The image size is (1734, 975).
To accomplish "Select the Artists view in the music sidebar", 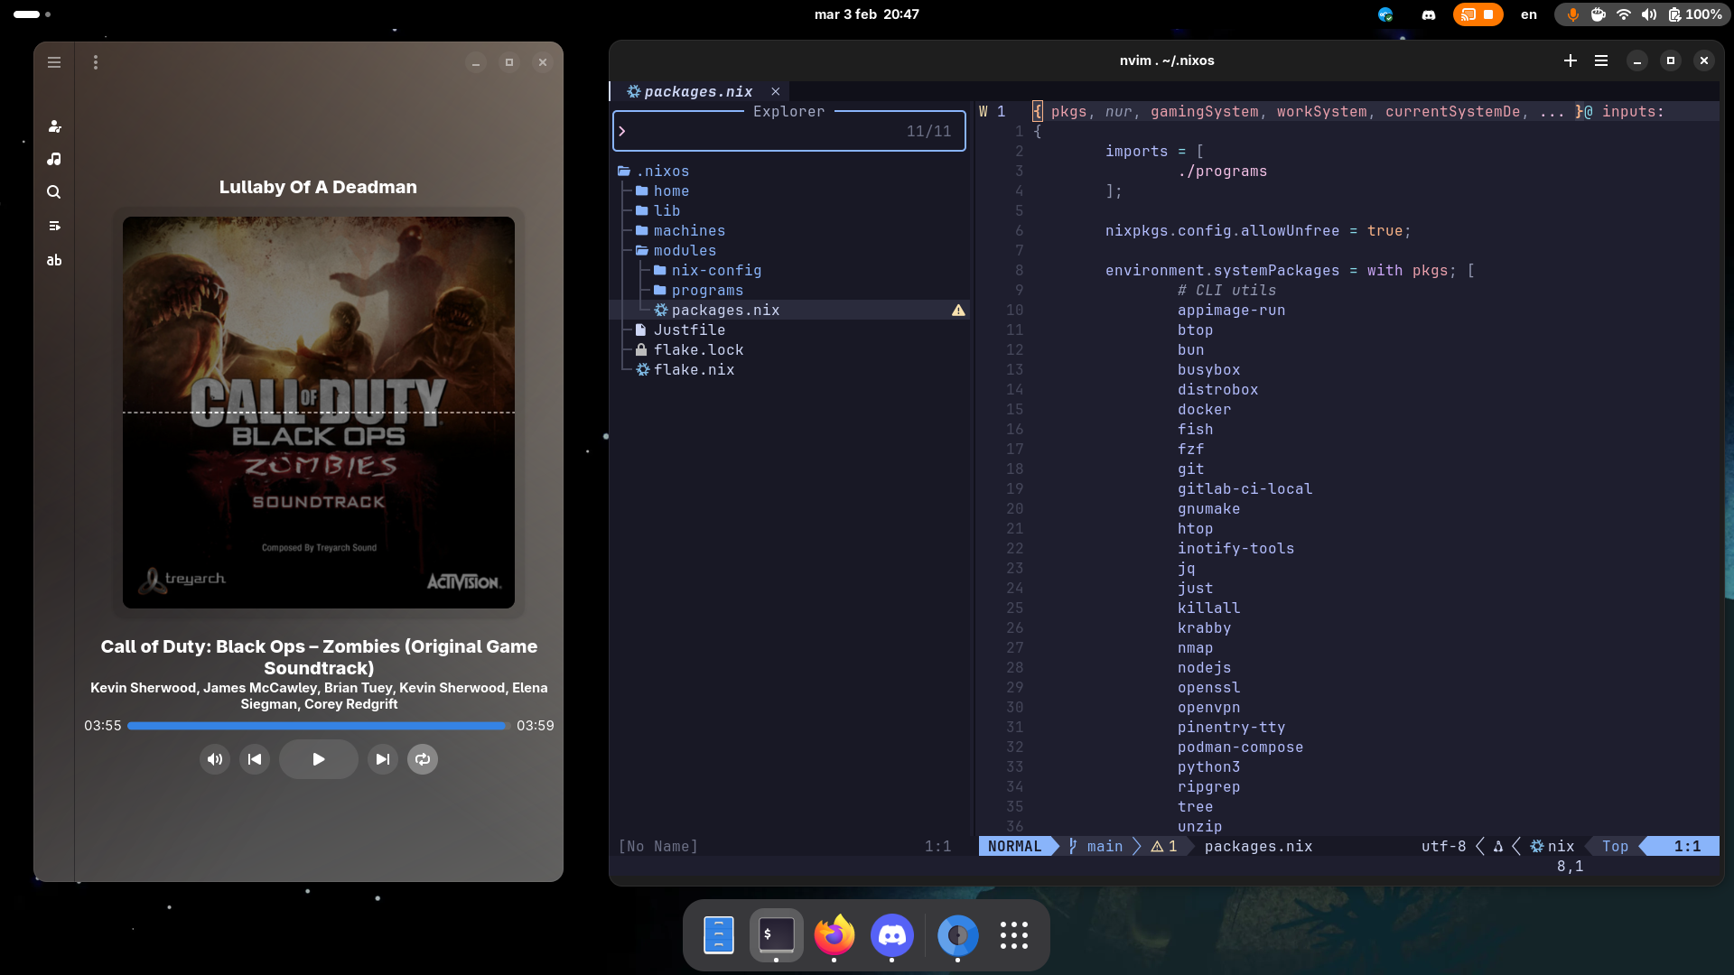I will coord(54,126).
